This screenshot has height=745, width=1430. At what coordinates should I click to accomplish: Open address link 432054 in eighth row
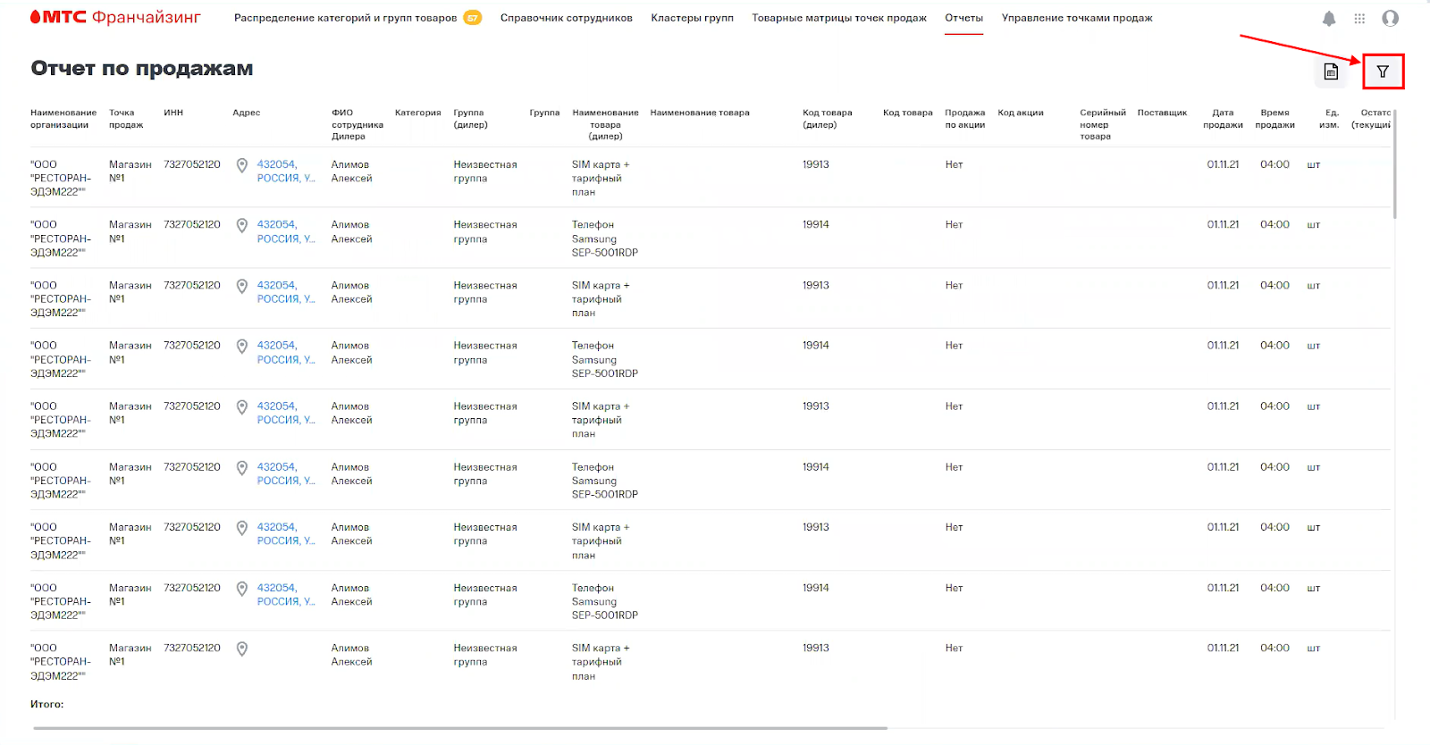click(x=286, y=594)
